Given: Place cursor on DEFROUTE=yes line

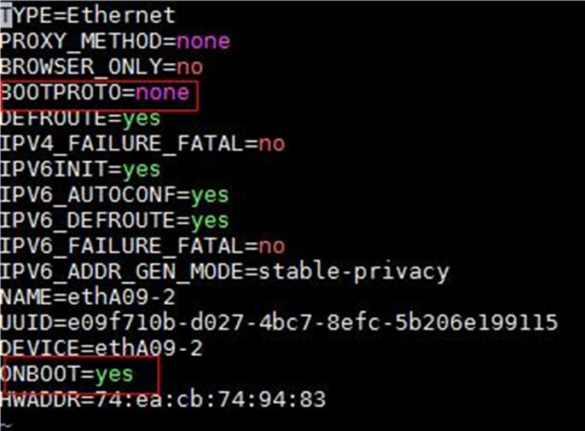Looking at the screenshot, I should (80, 119).
